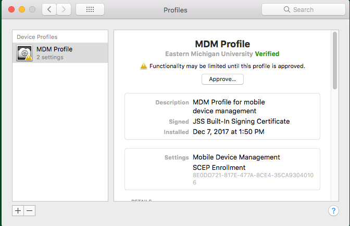Screen dimensions: 350x226
Task: Click the yellow minimize window button
Action: pyautogui.click(x=22, y=9)
